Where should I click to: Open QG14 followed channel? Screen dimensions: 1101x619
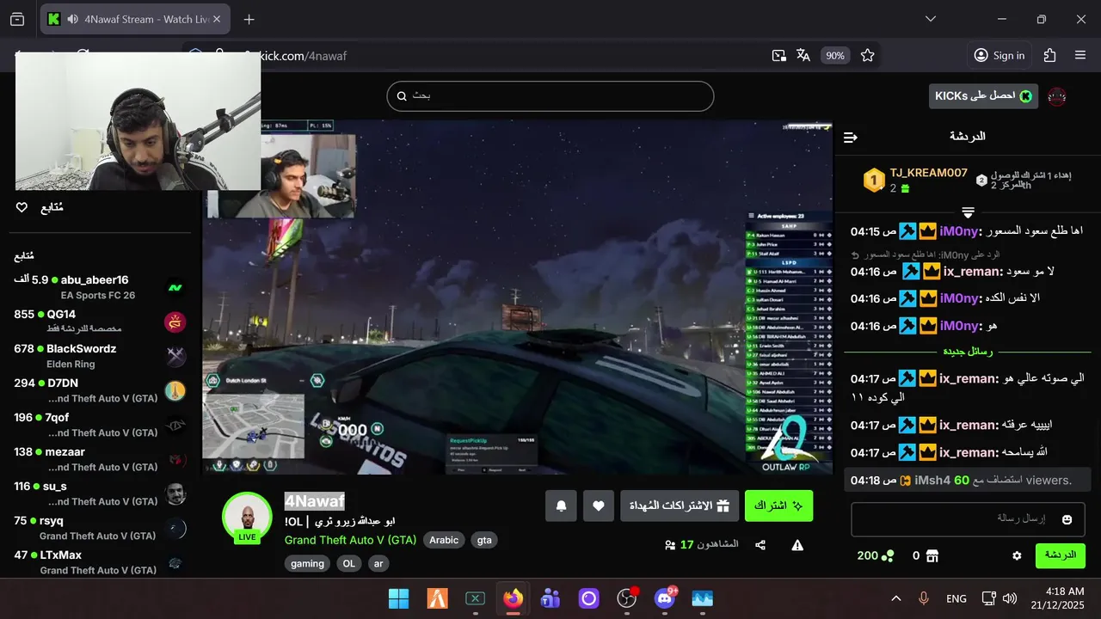pyautogui.click(x=100, y=322)
